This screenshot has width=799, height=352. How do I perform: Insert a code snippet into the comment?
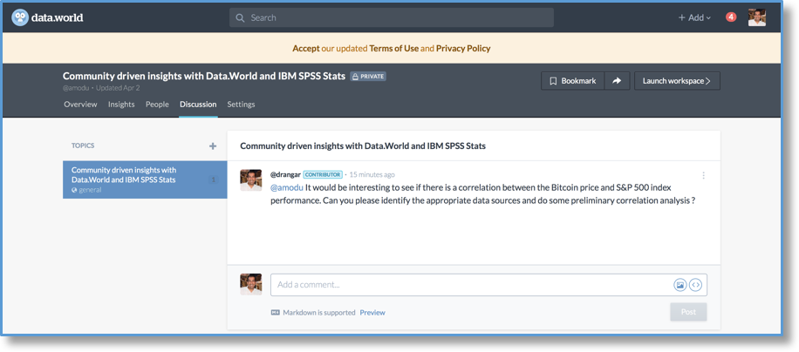(695, 285)
